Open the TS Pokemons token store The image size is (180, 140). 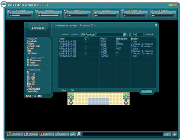pos(34,60)
